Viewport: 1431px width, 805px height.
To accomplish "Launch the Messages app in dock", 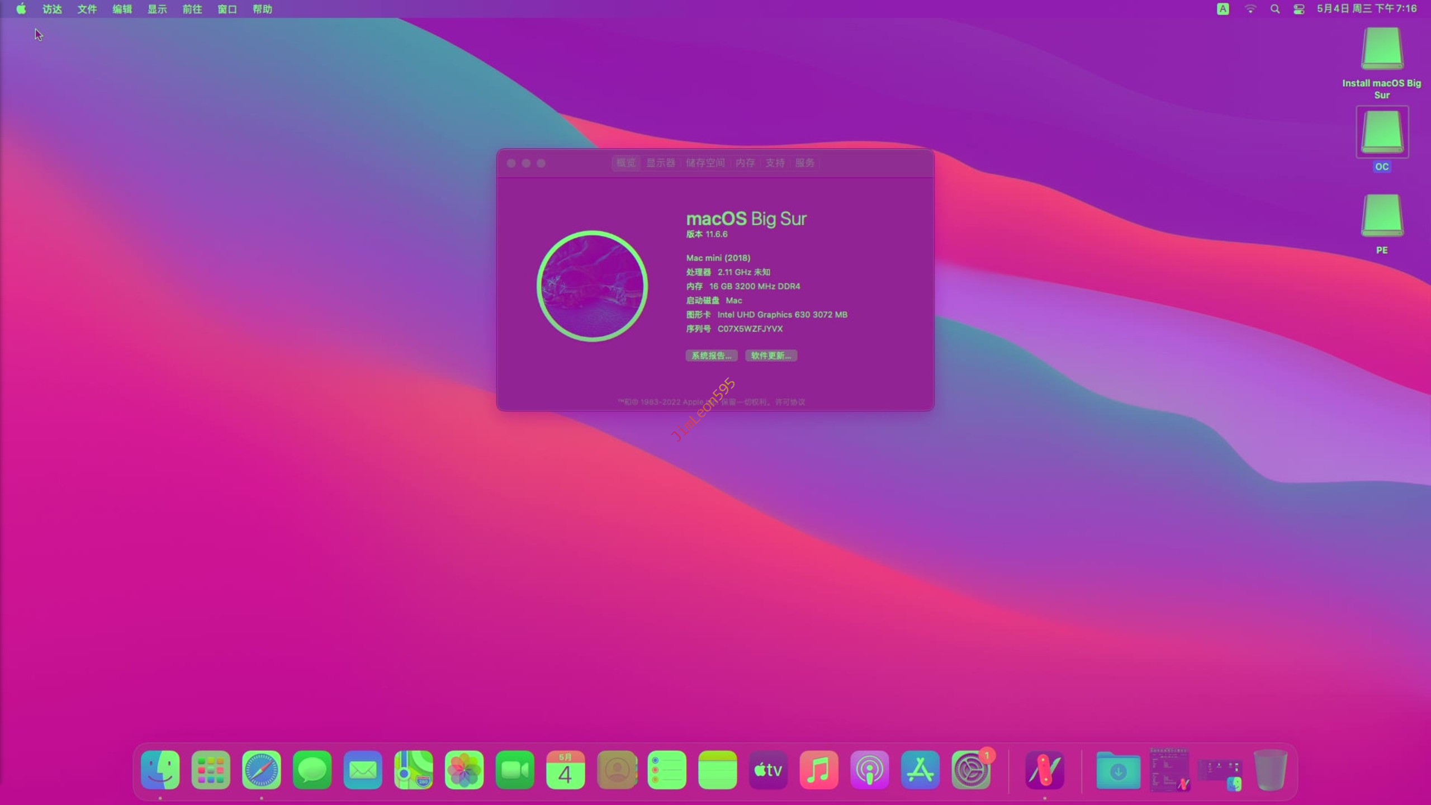I will pyautogui.click(x=312, y=770).
